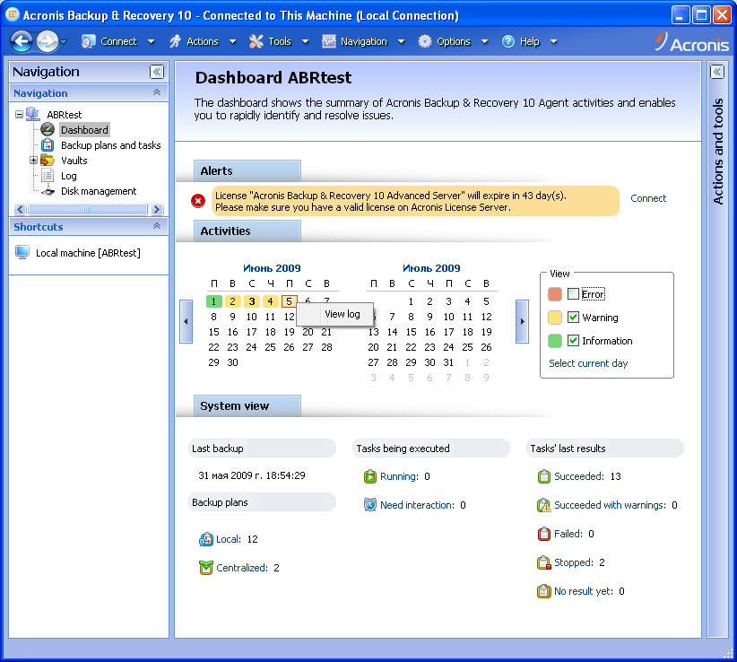The image size is (737, 662).
Task: Click the Local backup plans icon
Action: (x=206, y=539)
